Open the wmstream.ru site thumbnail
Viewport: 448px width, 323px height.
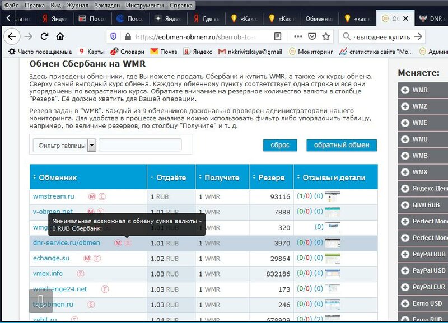pos(333,196)
